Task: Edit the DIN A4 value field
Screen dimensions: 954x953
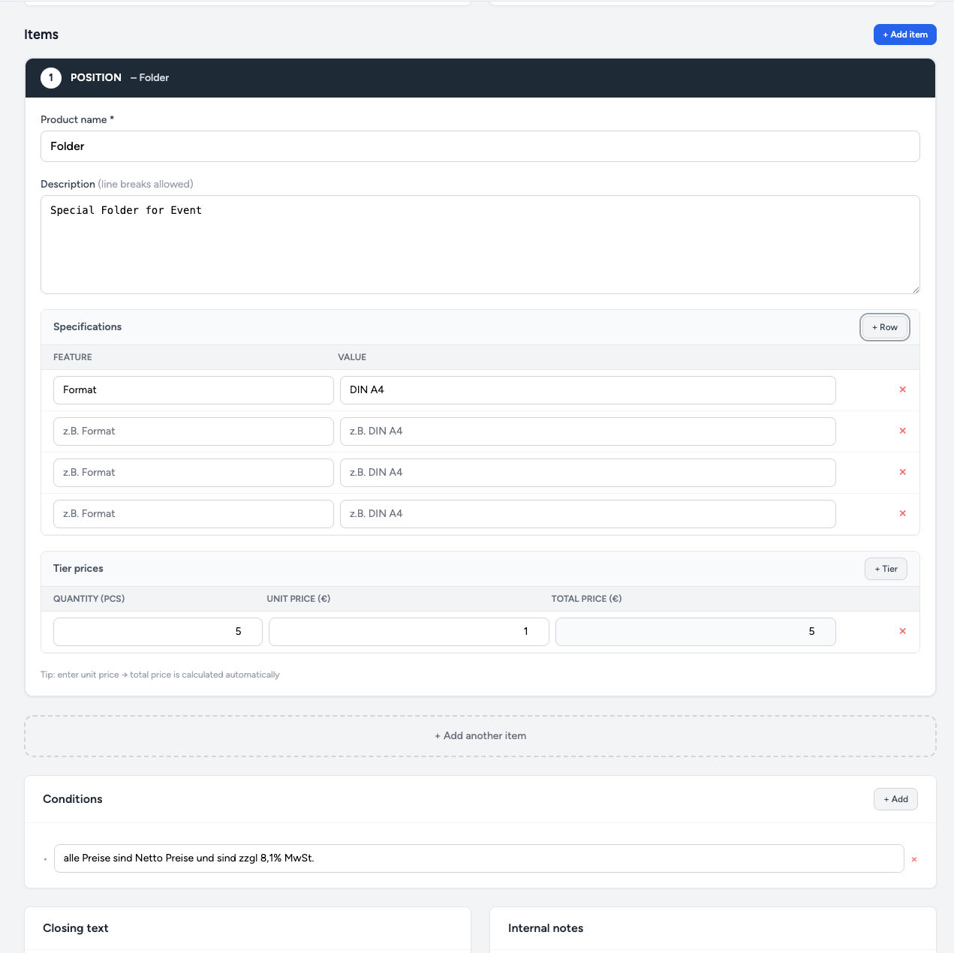Action: click(x=587, y=390)
